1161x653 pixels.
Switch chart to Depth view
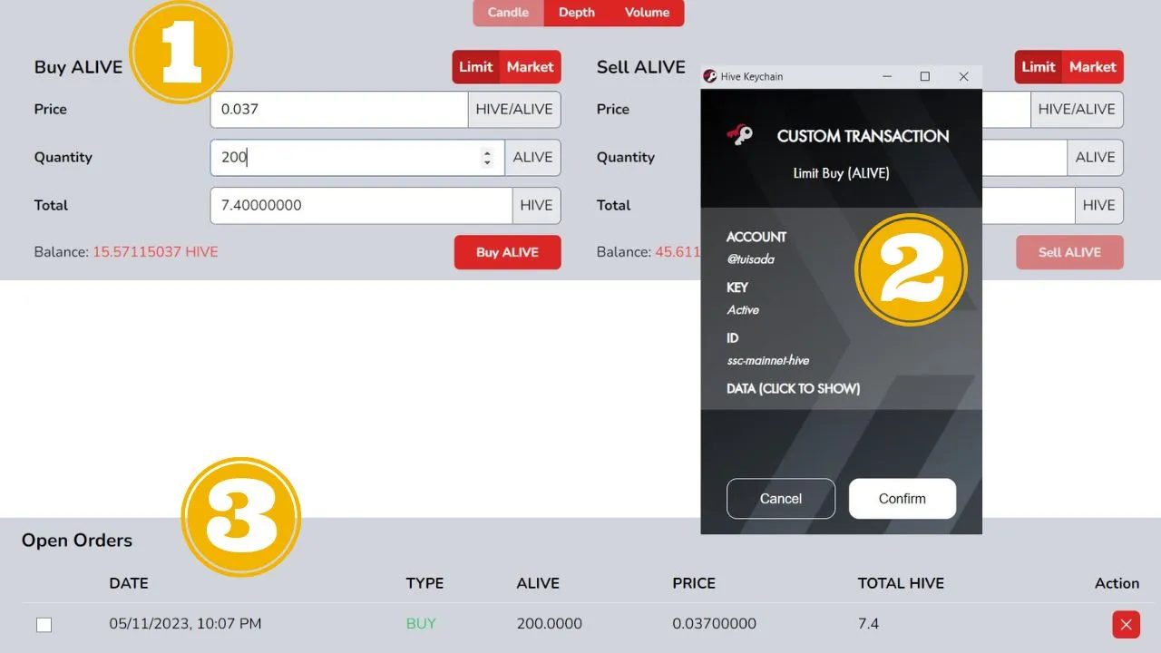577,13
